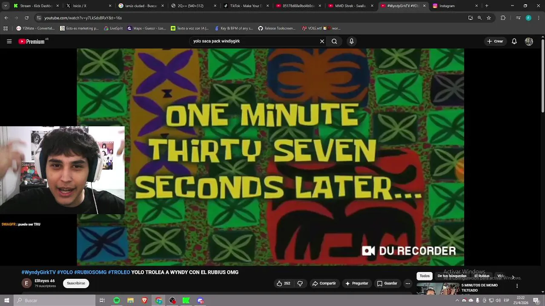Subscribe to ElReyes 46 channel
Viewport: 545px width, 306px height.
click(76, 283)
